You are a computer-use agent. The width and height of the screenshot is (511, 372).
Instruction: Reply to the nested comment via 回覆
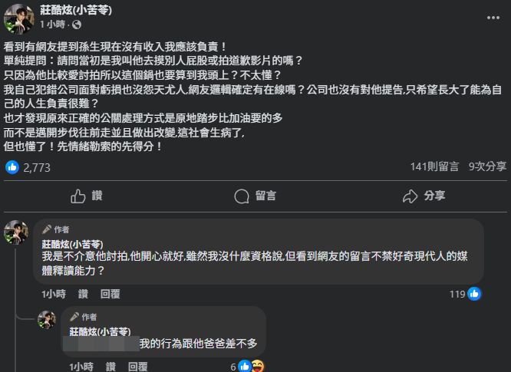[138, 367]
